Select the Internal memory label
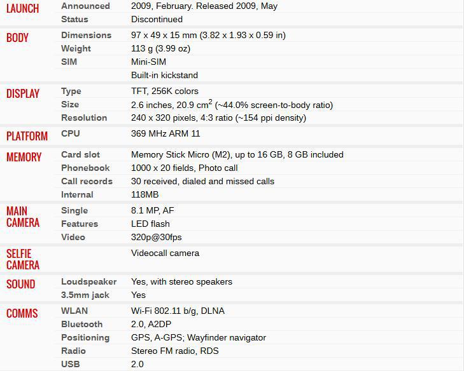Image resolution: width=464 pixels, height=371 pixels. tap(77, 194)
